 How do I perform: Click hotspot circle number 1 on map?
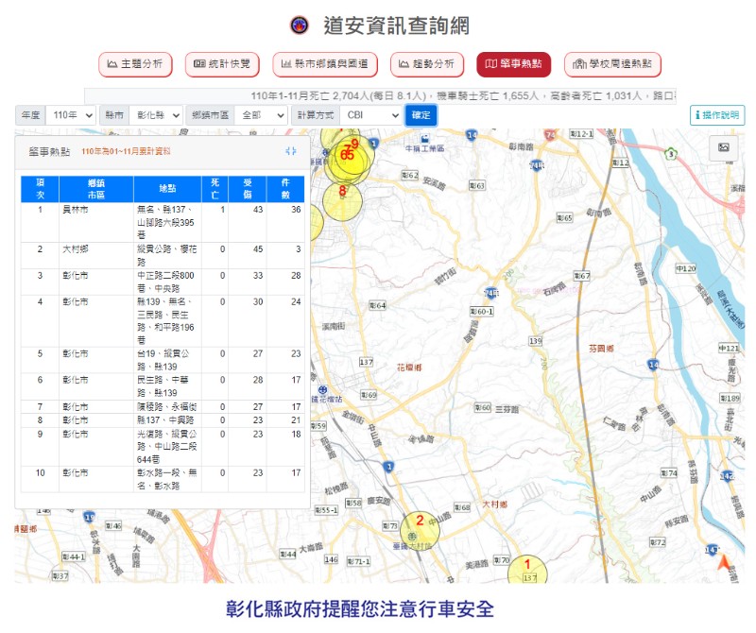click(526, 567)
